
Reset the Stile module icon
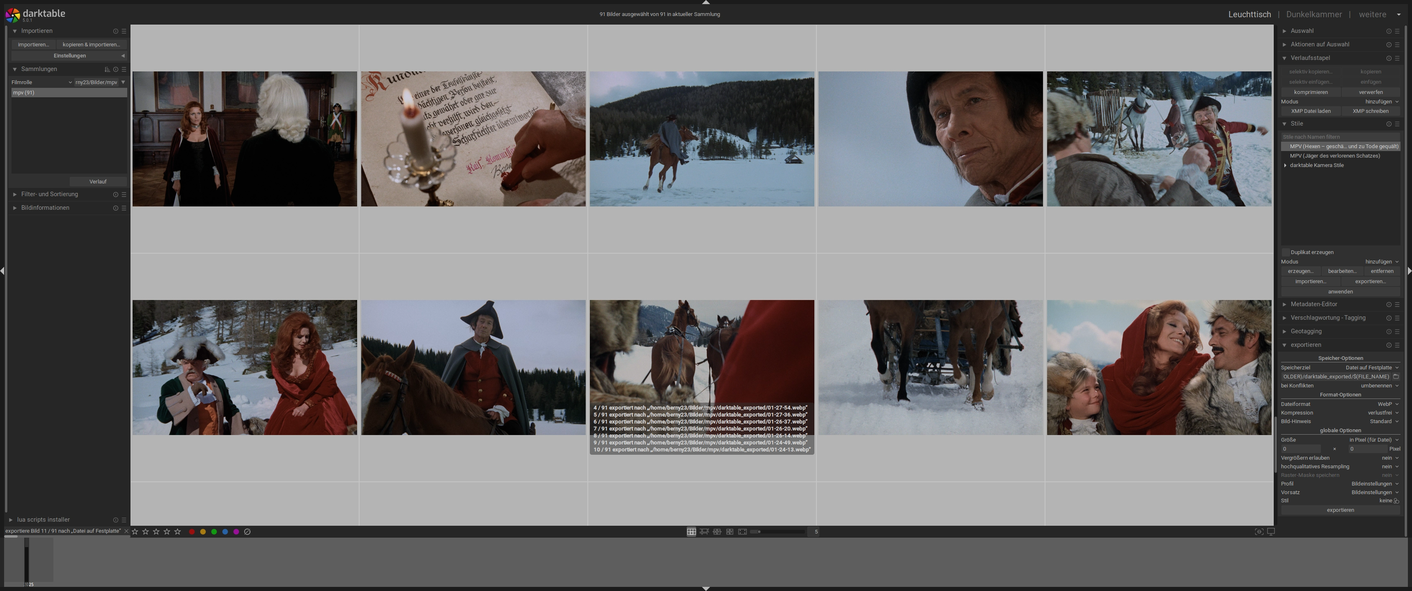[x=1389, y=124]
